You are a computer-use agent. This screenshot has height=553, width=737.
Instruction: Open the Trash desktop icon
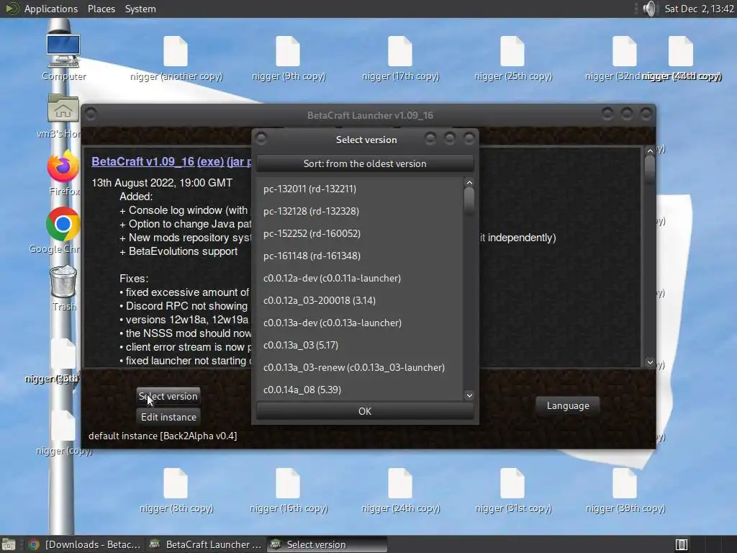pyautogui.click(x=63, y=282)
